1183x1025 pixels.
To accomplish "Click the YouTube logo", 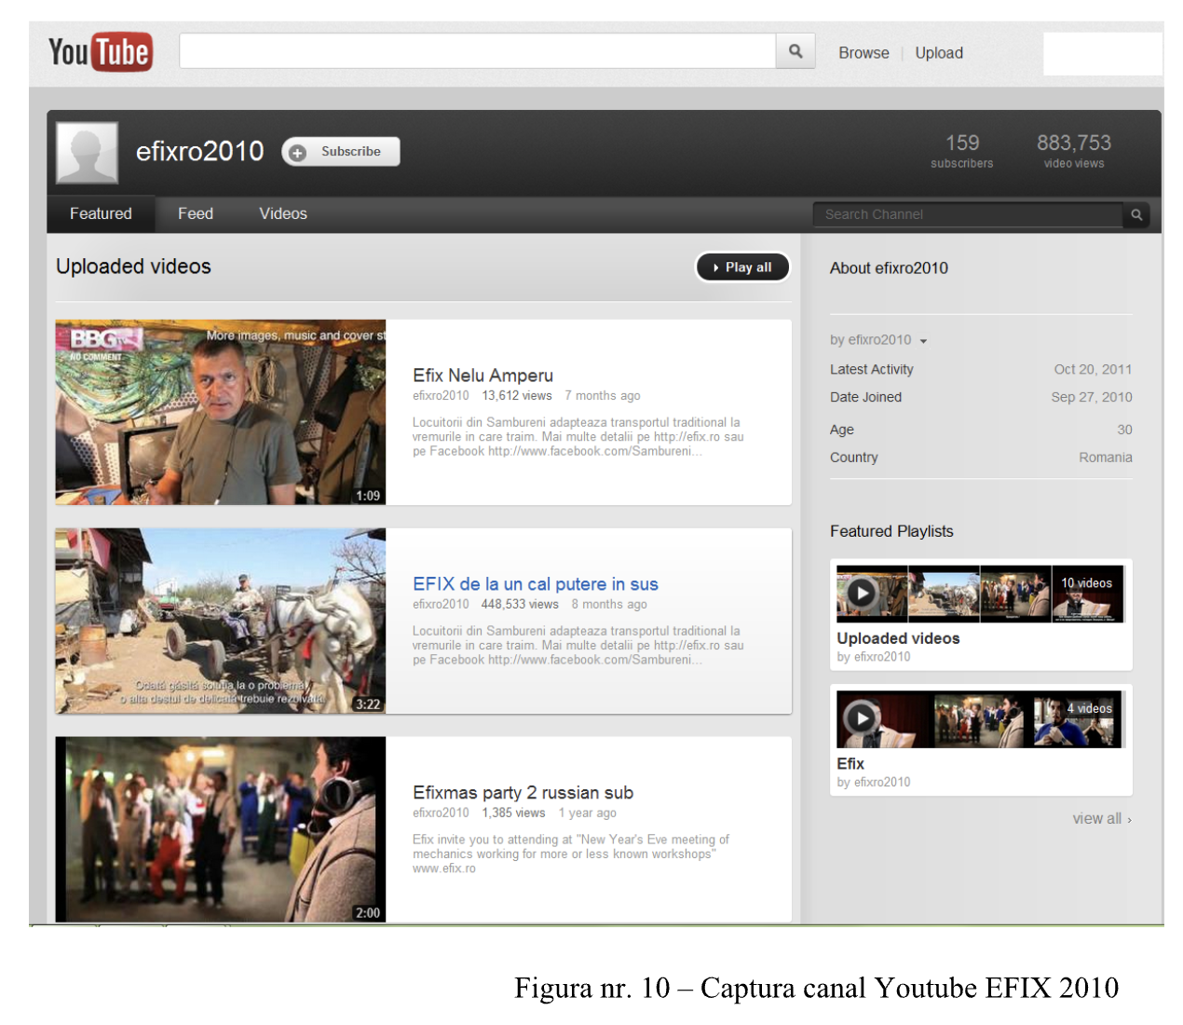I will point(101,52).
